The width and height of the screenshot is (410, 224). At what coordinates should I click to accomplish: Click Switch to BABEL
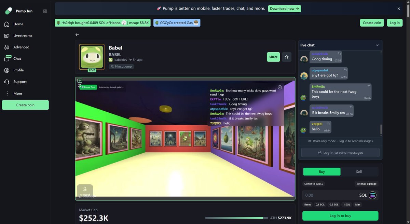pos(314,184)
